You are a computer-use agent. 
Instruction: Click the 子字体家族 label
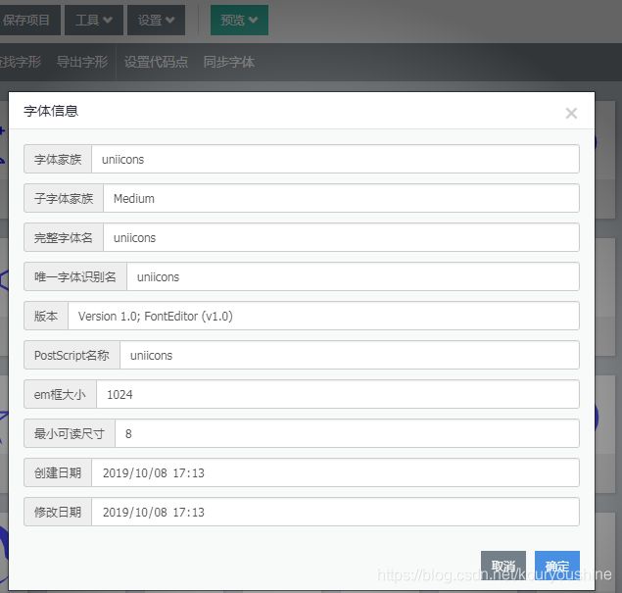[x=64, y=198]
